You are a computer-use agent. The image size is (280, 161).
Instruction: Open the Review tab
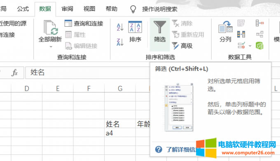coord(67,9)
